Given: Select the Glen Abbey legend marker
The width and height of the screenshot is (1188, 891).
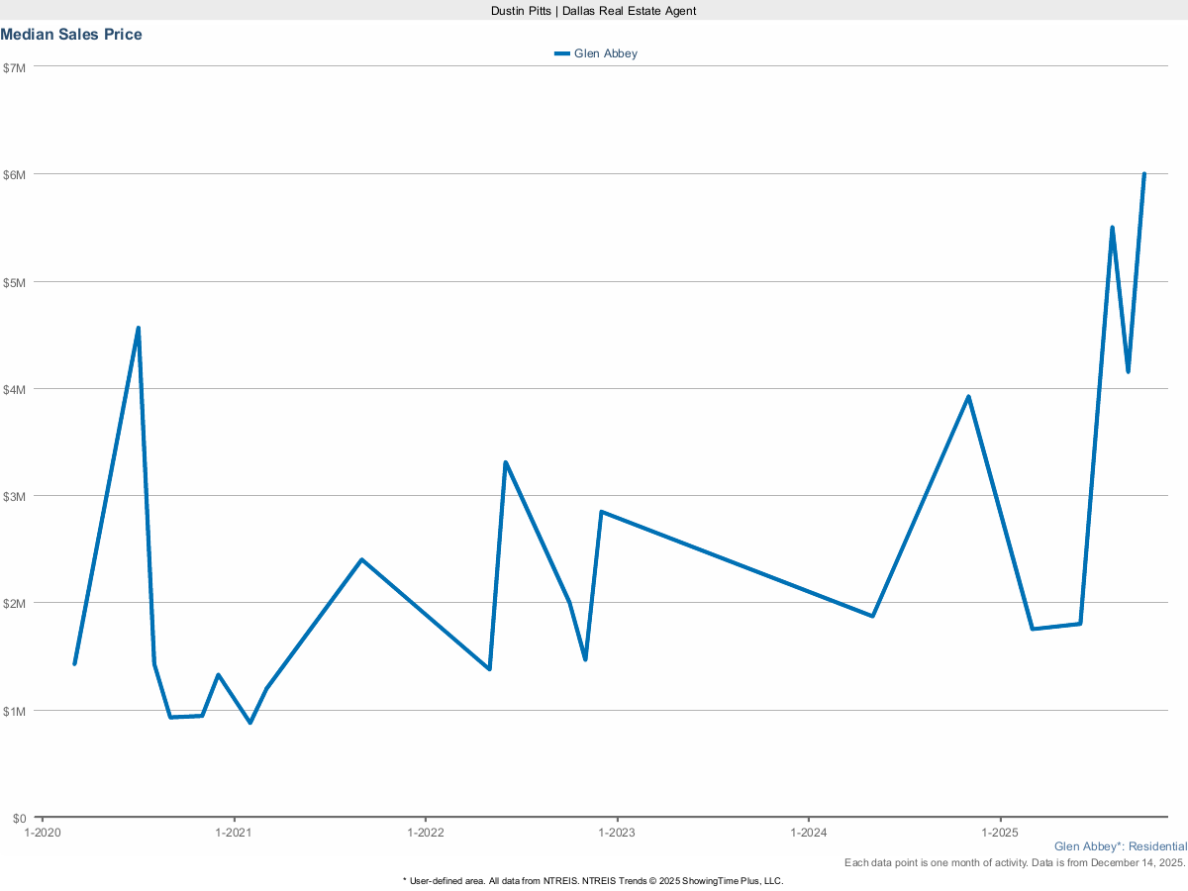Looking at the screenshot, I should coord(562,53).
